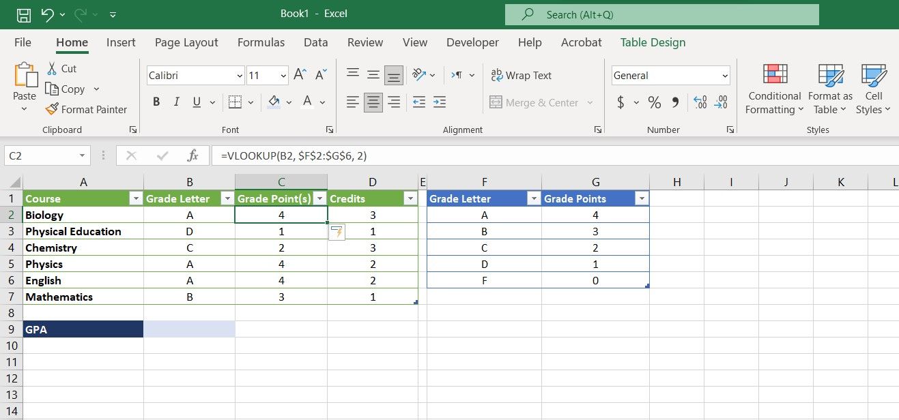Click the Percent Style icon
The image size is (899, 420).
point(654,102)
